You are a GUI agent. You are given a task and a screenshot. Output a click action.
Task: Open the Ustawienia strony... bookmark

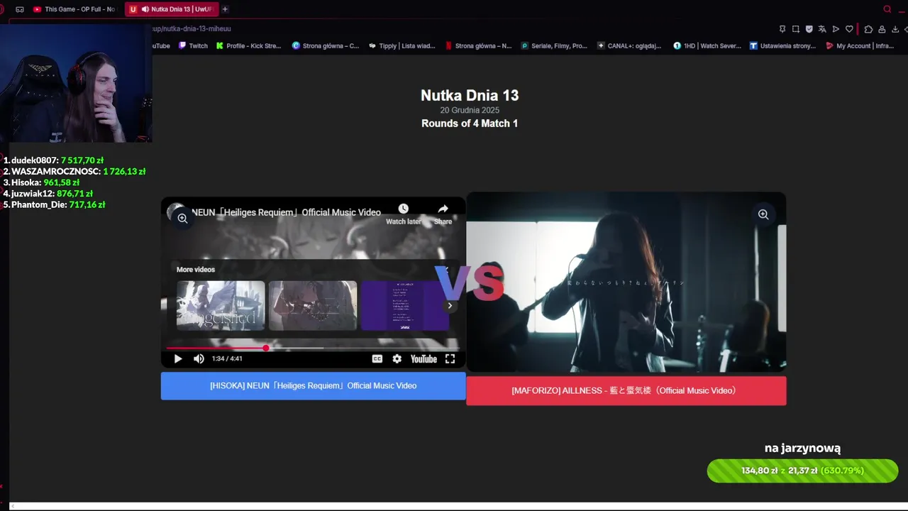coord(783,46)
